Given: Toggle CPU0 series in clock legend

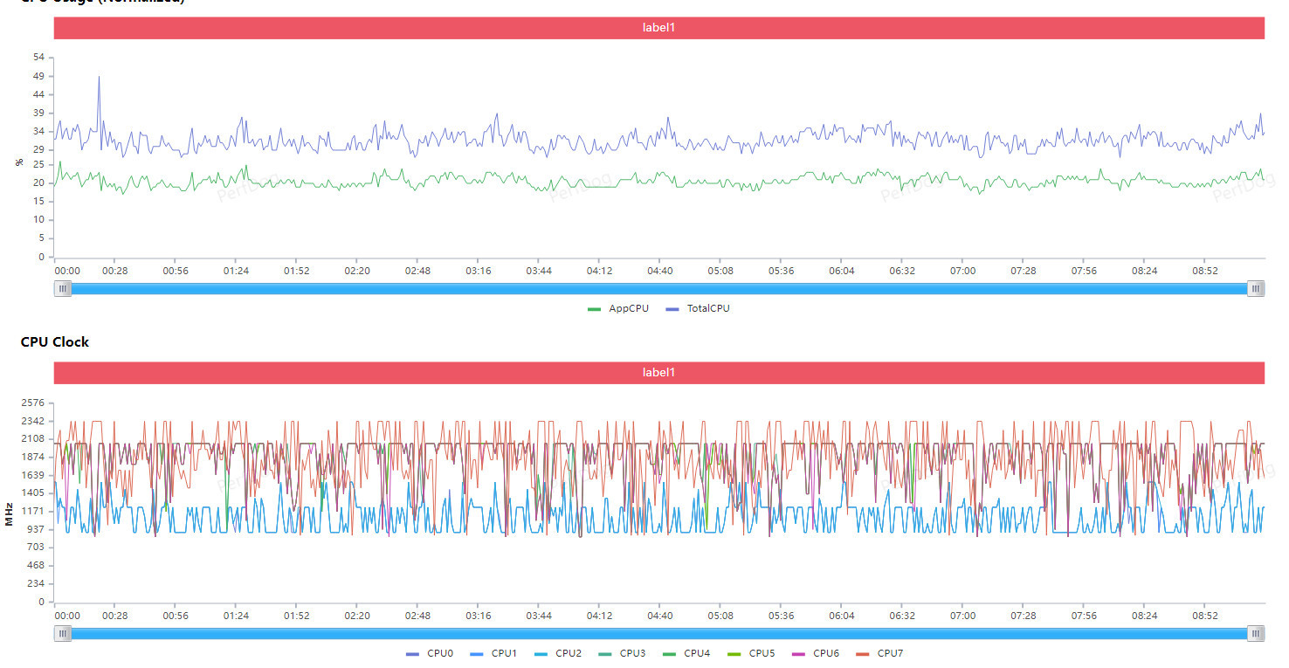Looking at the screenshot, I should (430, 653).
